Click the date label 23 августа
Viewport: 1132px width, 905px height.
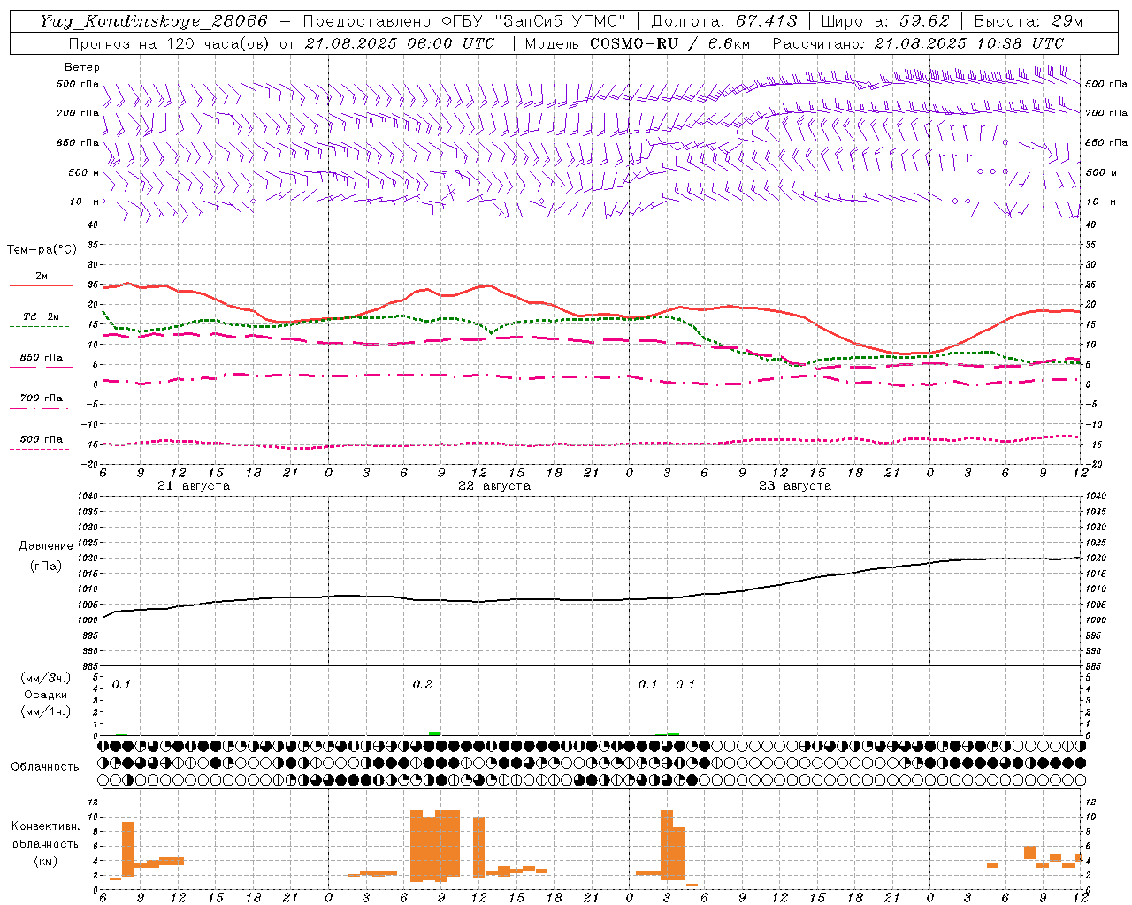coord(795,486)
